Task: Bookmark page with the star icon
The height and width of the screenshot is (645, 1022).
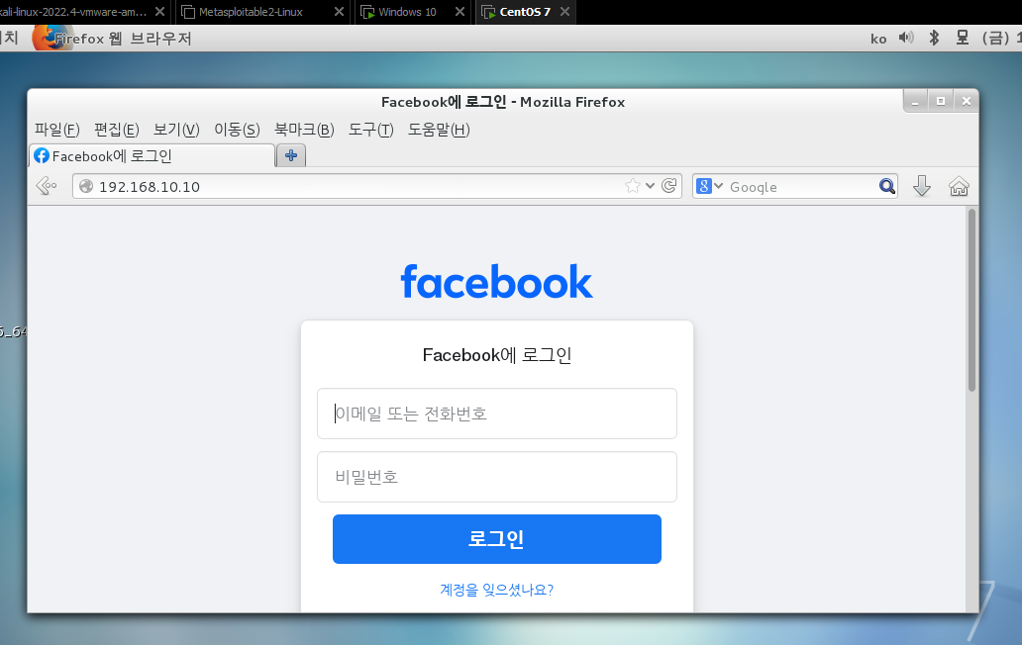Action: click(x=632, y=186)
